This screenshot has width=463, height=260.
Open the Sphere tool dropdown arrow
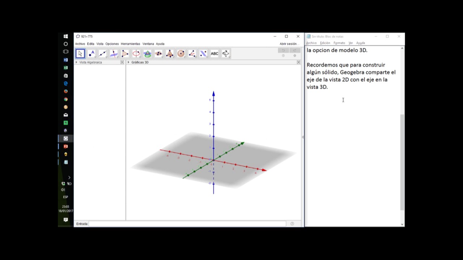pyautogui.click(x=185, y=57)
